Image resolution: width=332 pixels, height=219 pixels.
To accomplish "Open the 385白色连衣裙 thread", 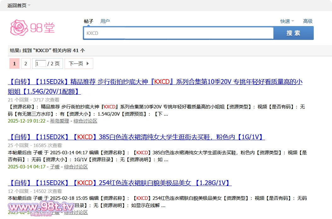I will point(135,137).
